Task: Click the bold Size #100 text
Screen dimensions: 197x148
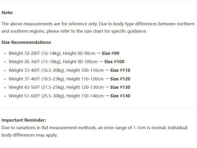Action: (114, 62)
